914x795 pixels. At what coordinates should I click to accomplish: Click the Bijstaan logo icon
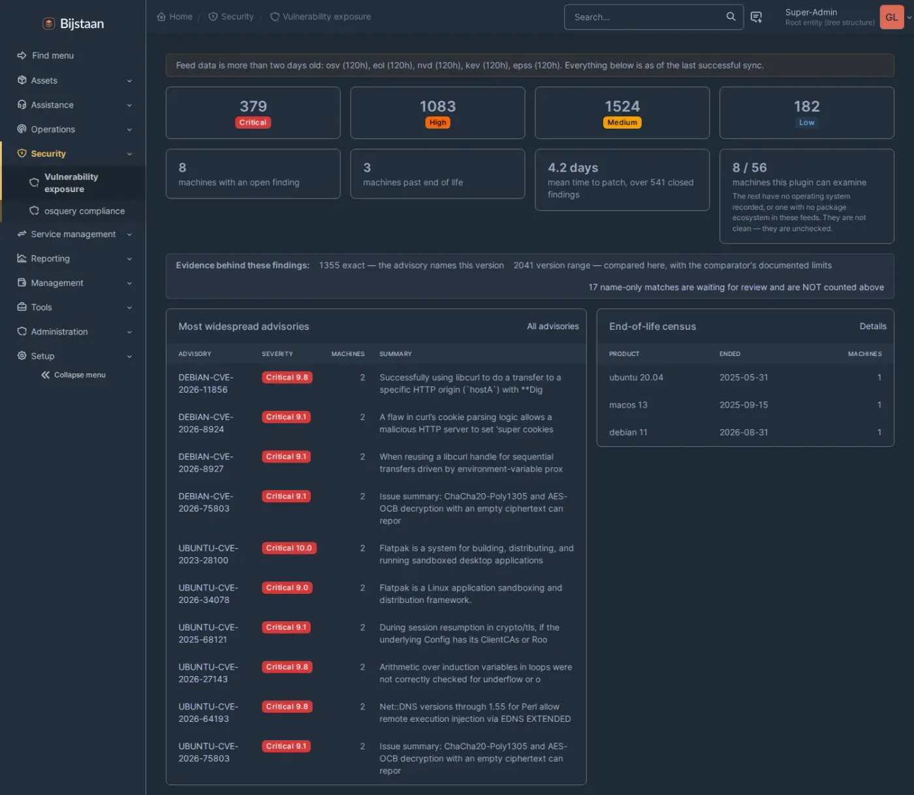coord(48,24)
